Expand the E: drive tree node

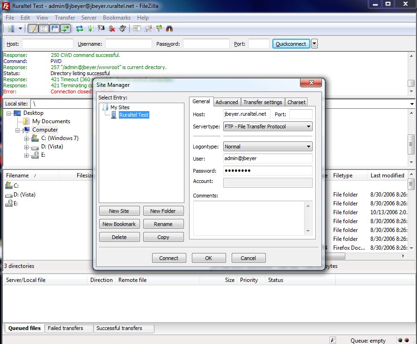pyautogui.click(x=26, y=156)
